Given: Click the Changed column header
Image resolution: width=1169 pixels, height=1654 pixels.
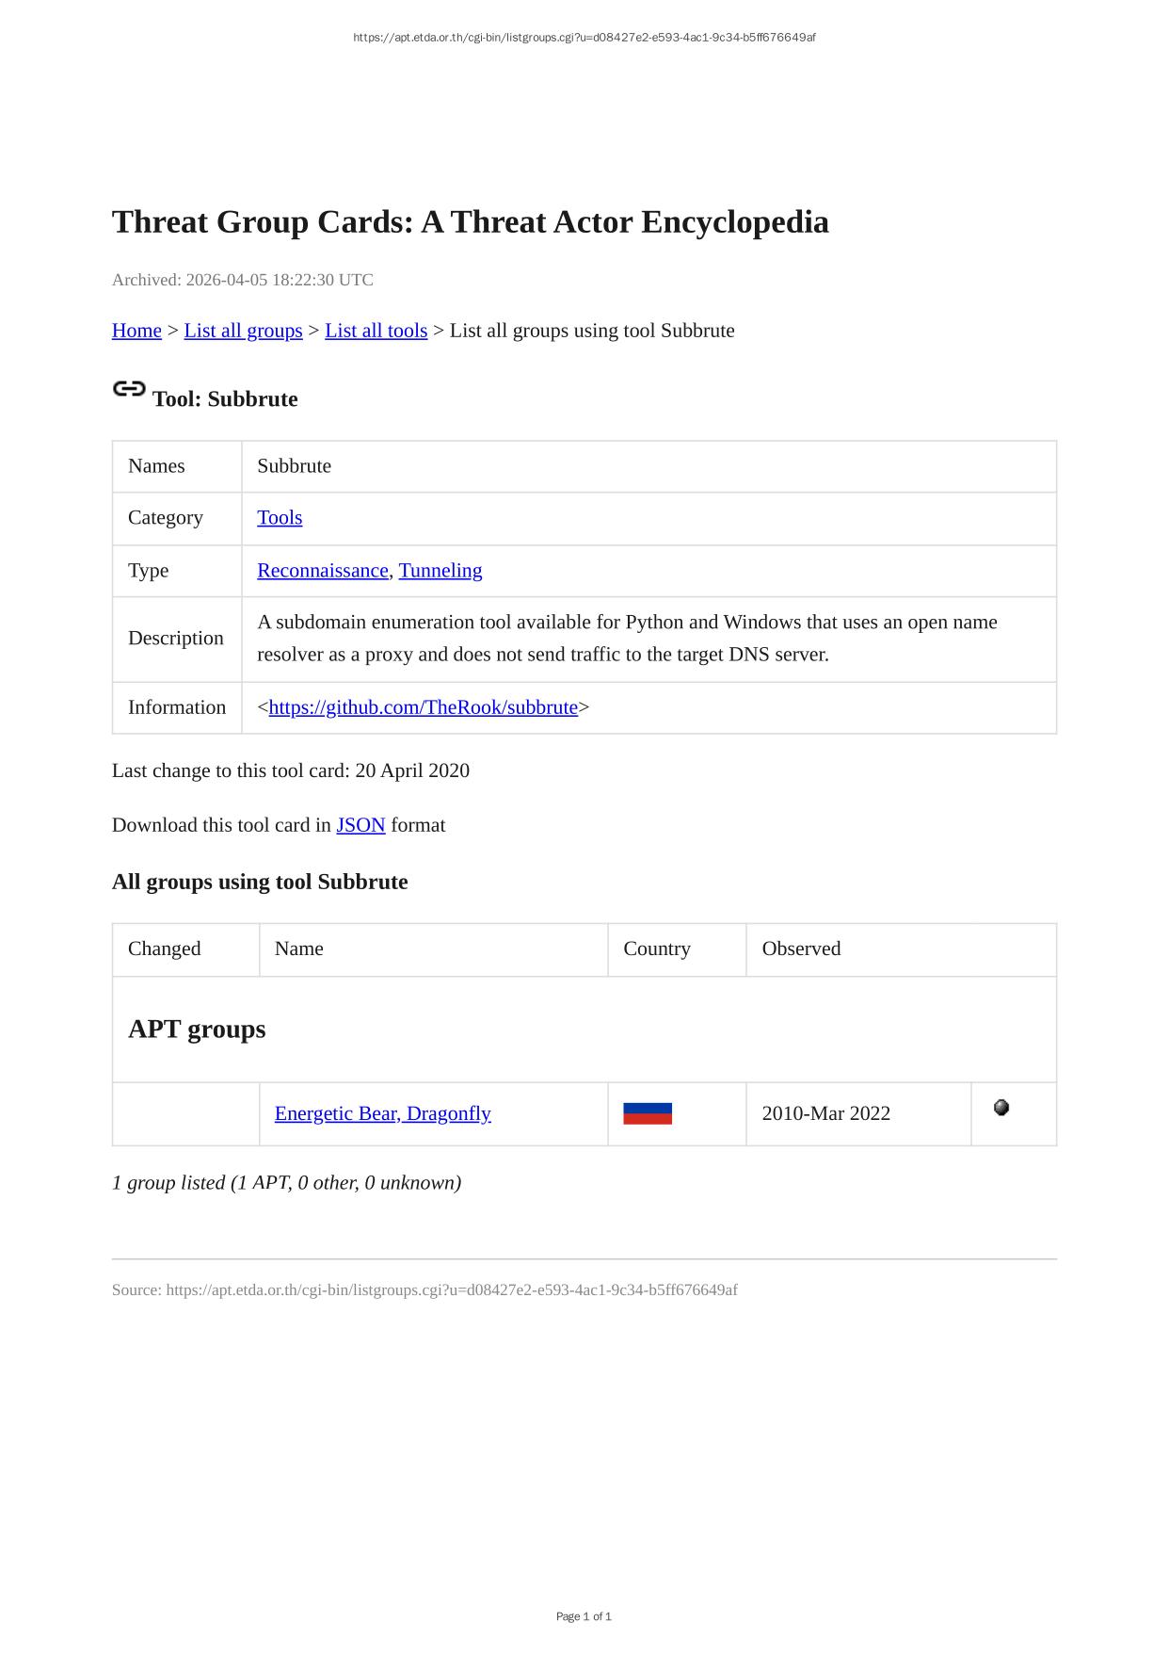Looking at the screenshot, I should 165,949.
